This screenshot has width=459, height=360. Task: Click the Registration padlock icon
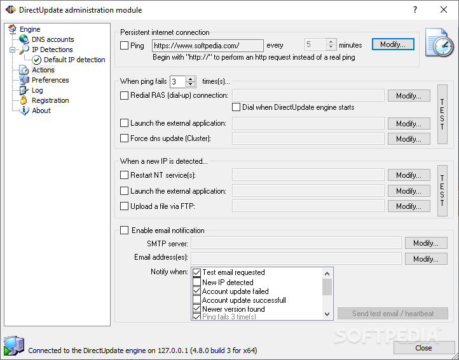coord(24,100)
